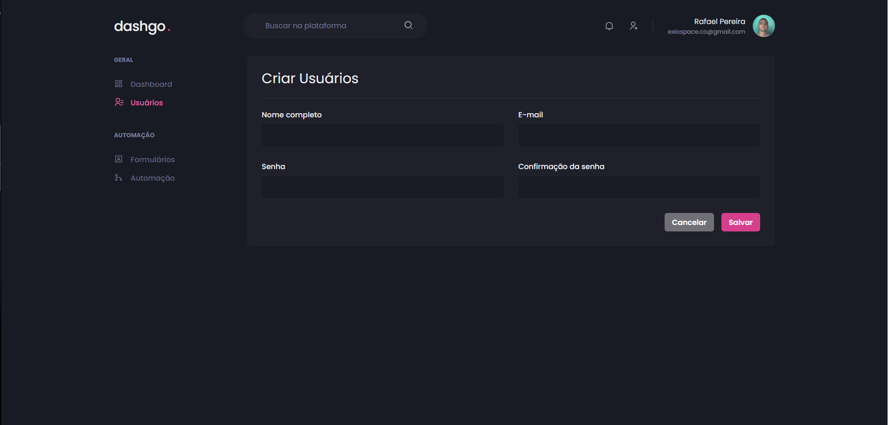Select the Automação workflow icon
Image resolution: width=888 pixels, height=425 pixels.
tap(119, 177)
